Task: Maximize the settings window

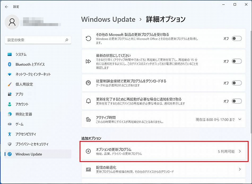Action: pyautogui.click(x=235, y=5)
